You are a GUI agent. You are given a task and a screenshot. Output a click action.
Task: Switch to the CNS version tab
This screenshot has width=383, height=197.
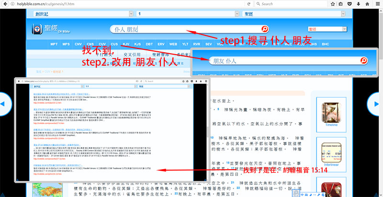(90, 44)
